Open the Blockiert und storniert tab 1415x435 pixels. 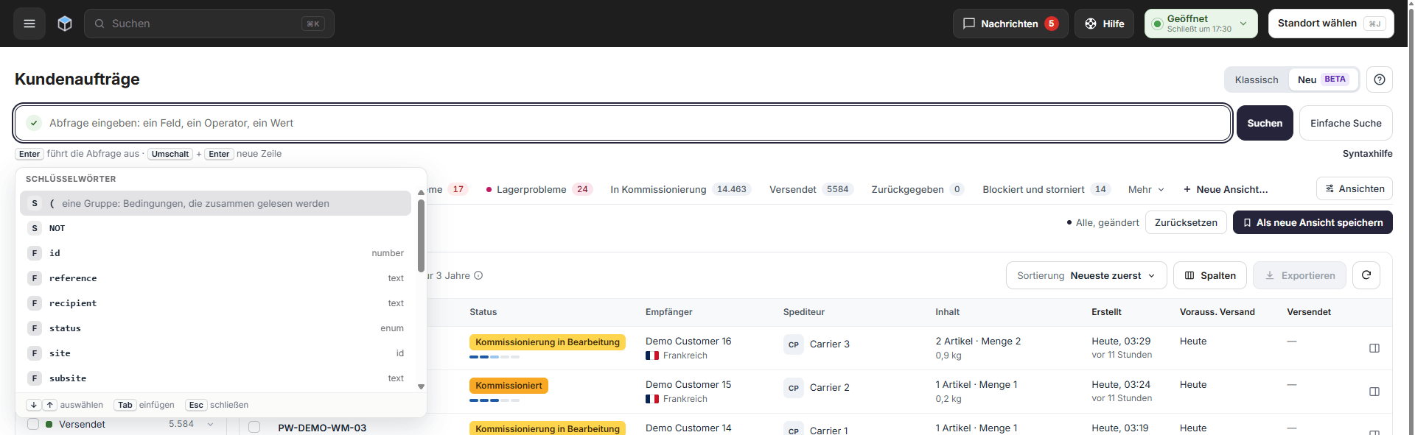[1047, 189]
